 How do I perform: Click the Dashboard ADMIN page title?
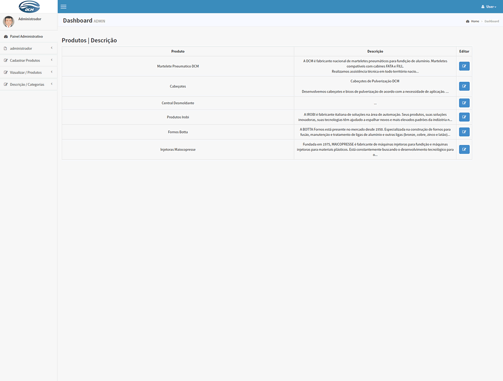tap(84, 21)
